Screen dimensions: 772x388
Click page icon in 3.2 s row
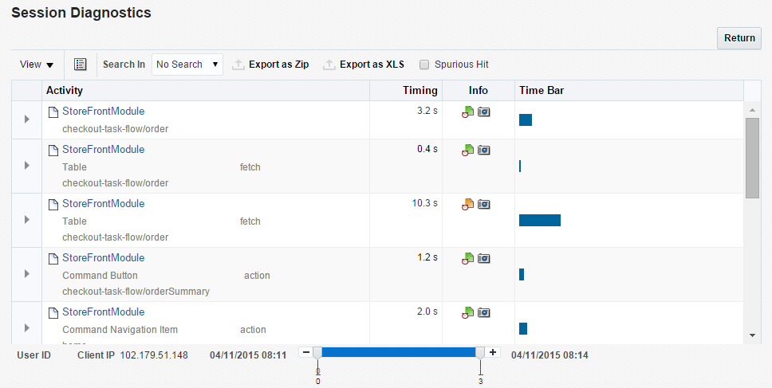[x=53, y=112]
